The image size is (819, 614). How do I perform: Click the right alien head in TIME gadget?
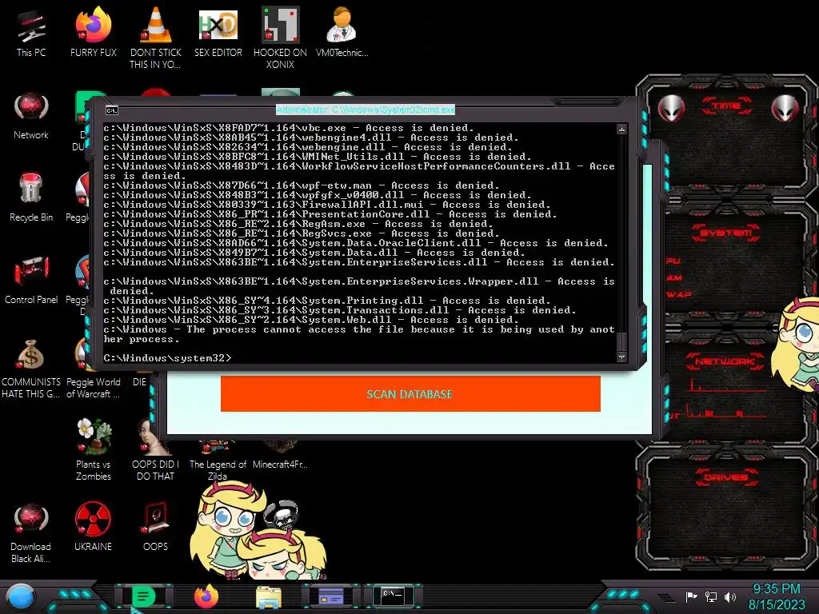point(785,109)
